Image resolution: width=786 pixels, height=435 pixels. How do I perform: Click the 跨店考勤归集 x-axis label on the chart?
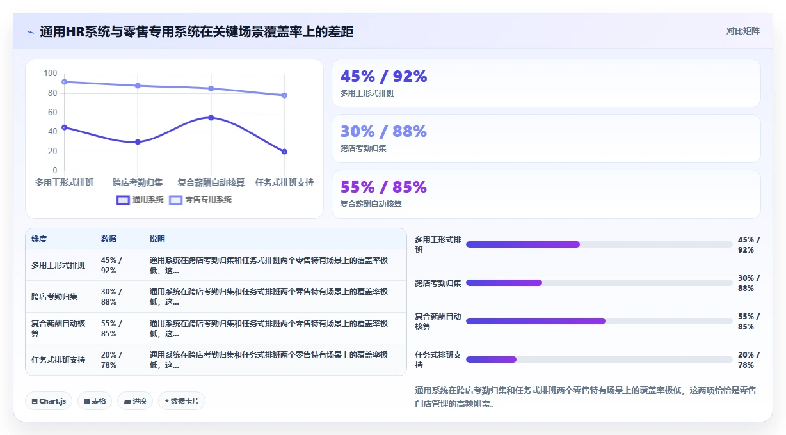tap(138, 183)
